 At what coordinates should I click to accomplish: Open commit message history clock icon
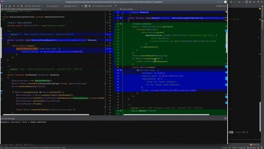point(226,118)
